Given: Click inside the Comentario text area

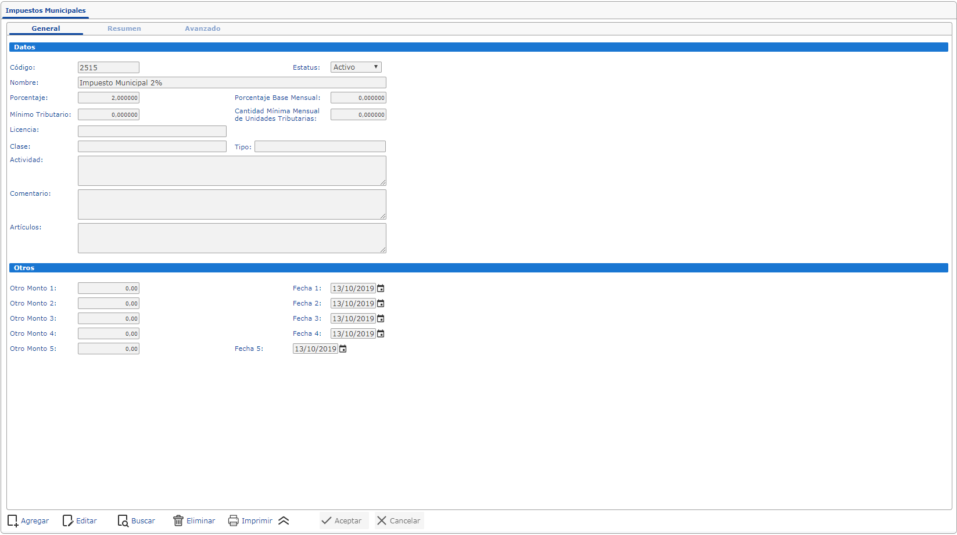Looking at the screenshot, I should (x=232, y=204).
